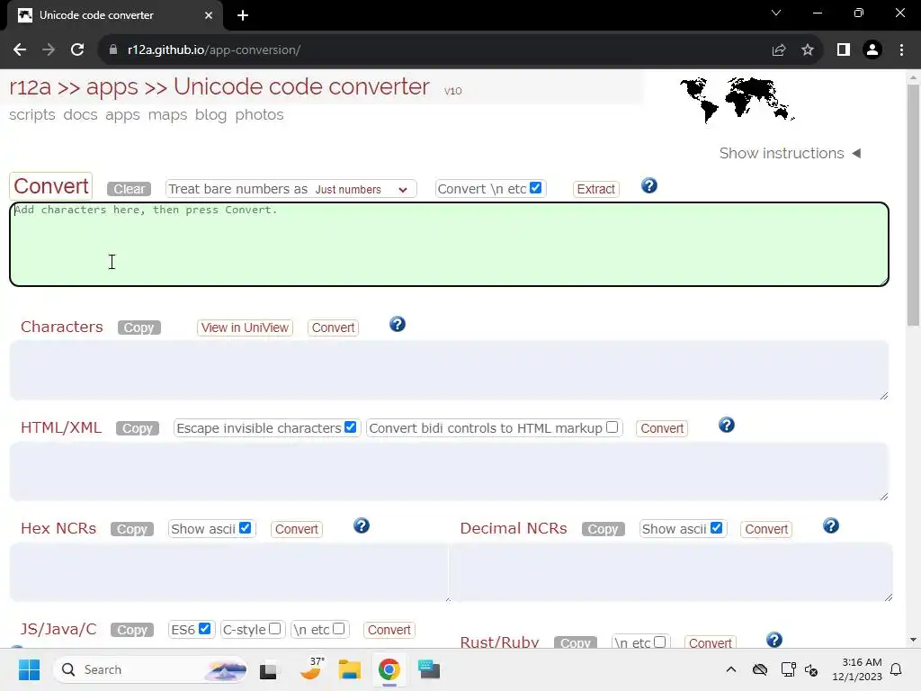Screen dimensions: 921x691
Task: Open the blog navigation link
Action: click(x=210, y=114)
